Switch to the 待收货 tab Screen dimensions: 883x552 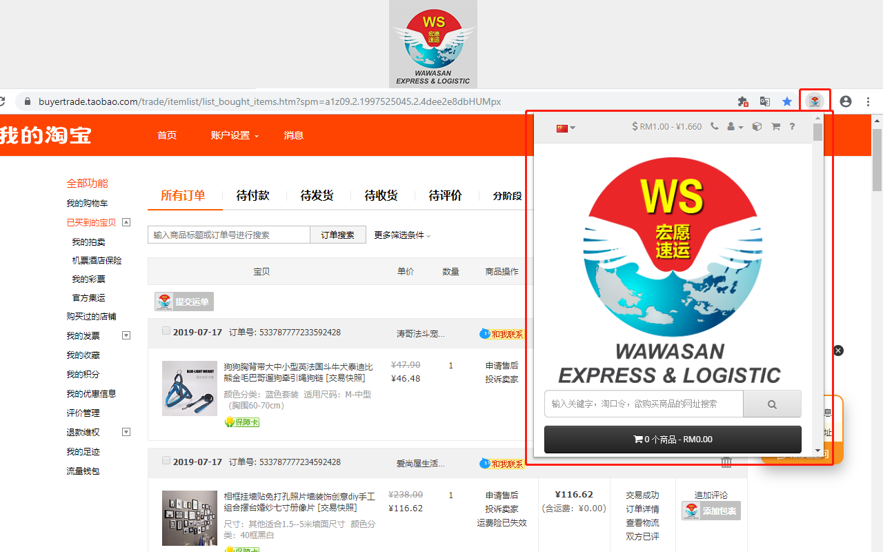coord(381,195)
